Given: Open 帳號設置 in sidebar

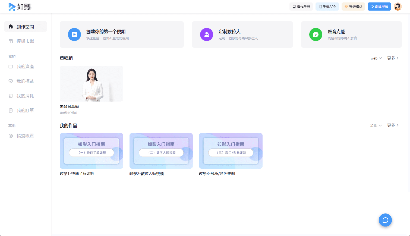Looking at the screenshot, I should [26, 136].
